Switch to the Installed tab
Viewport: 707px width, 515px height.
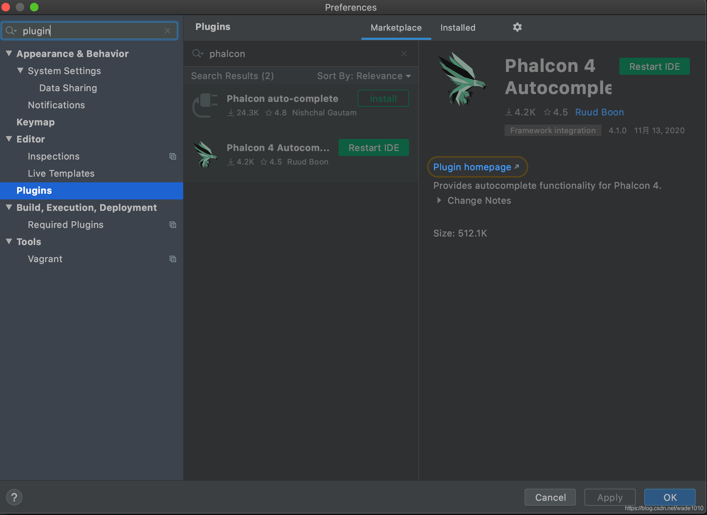pyautogui.click(x=458, y=28)
